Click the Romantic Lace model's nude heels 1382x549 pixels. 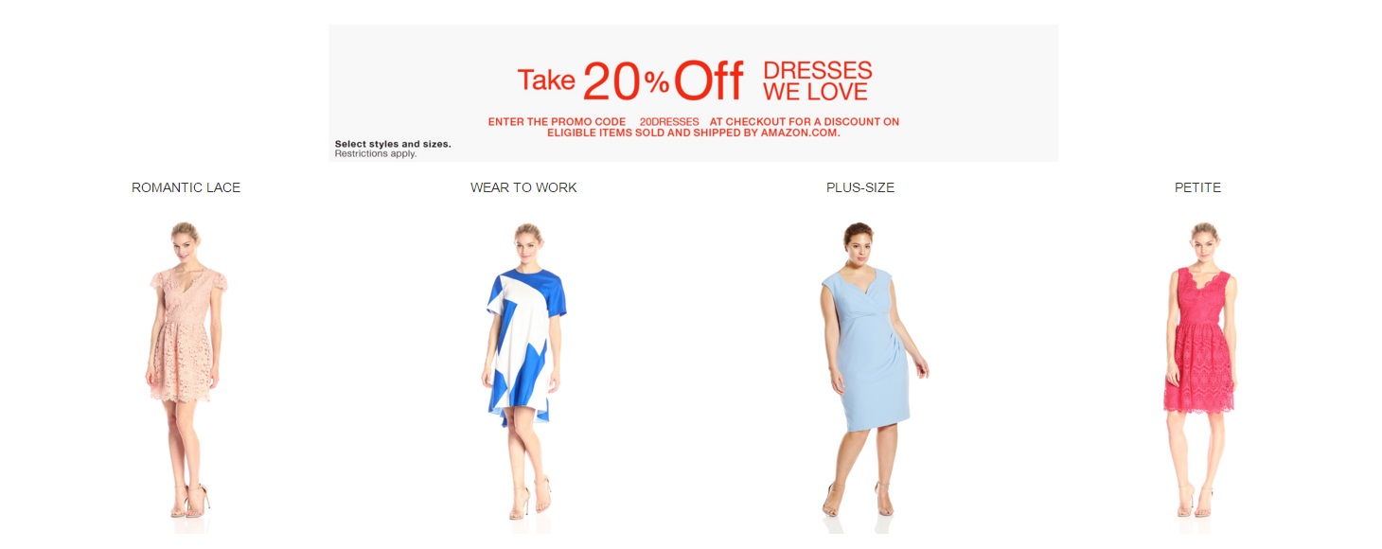189,503
